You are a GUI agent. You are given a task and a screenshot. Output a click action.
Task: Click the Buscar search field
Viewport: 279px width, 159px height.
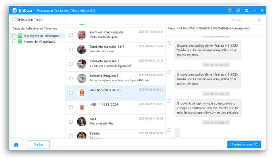point(247,19)
